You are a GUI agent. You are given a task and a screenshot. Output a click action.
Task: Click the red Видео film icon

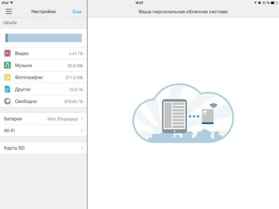pyautogui.click(x=7, y=53)
